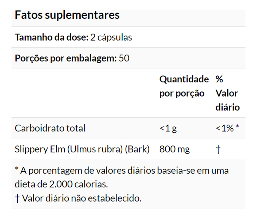Click the asterisk starting the percentage footnote
This screenshot has width=257, height=219.
click(x=17, y=170)
